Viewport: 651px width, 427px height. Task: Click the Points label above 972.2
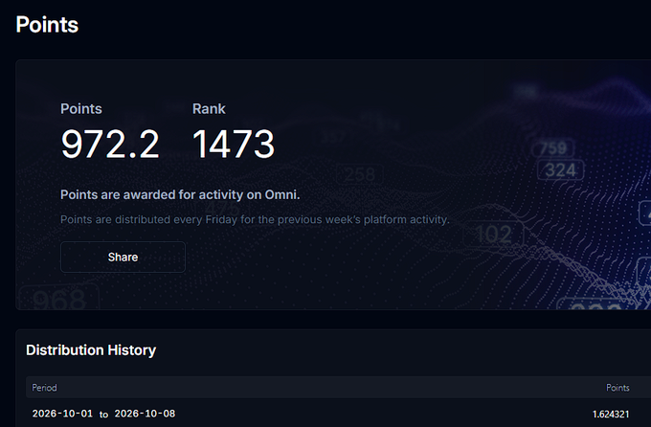click(81, 109)
